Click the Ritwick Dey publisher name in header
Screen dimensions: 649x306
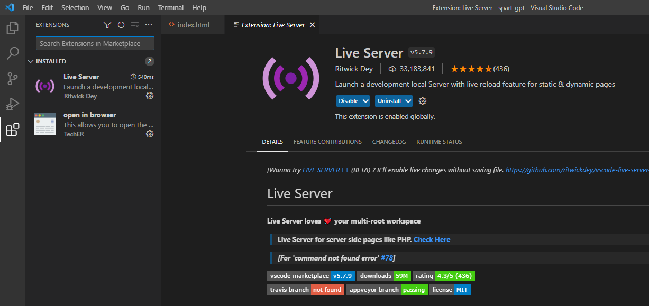point(354,69)
